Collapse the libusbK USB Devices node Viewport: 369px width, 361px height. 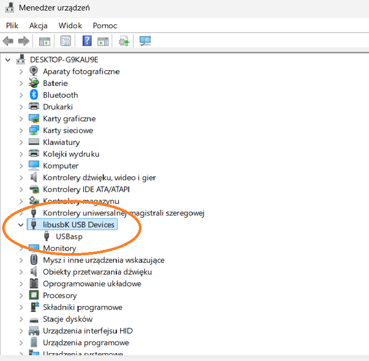(21, 225)
